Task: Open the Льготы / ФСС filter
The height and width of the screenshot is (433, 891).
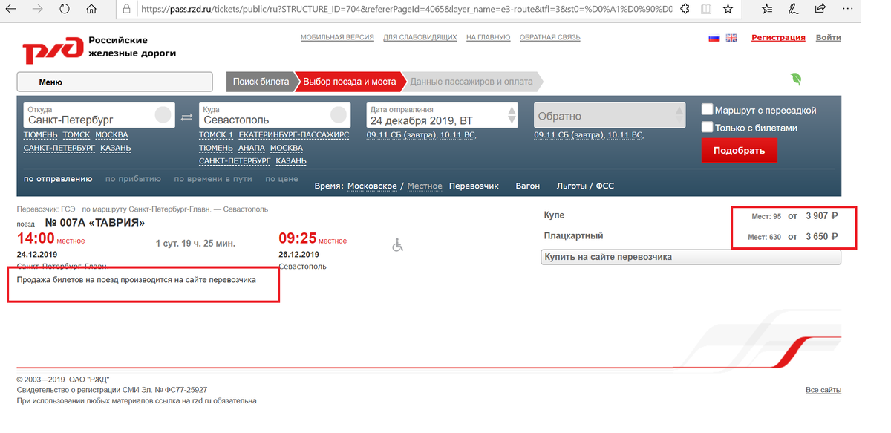Action: tap(585, 186)
